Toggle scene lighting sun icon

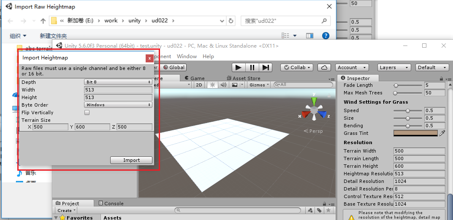pos(212,85)
